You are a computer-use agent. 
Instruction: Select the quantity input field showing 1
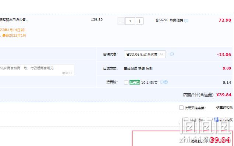pyautogui.click(x=130, y=21)
